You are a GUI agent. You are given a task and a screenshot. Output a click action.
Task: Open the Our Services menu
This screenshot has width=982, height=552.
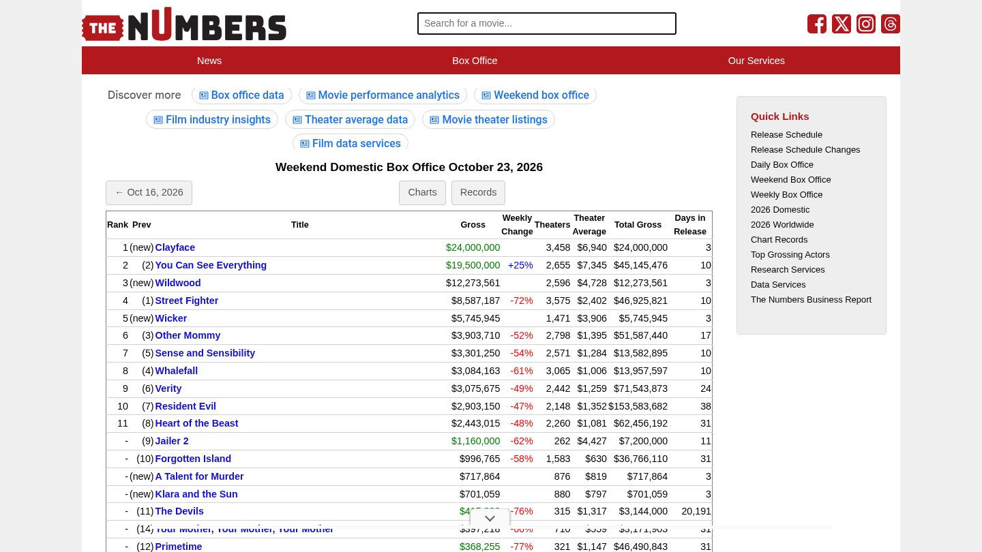click(756, 61)
